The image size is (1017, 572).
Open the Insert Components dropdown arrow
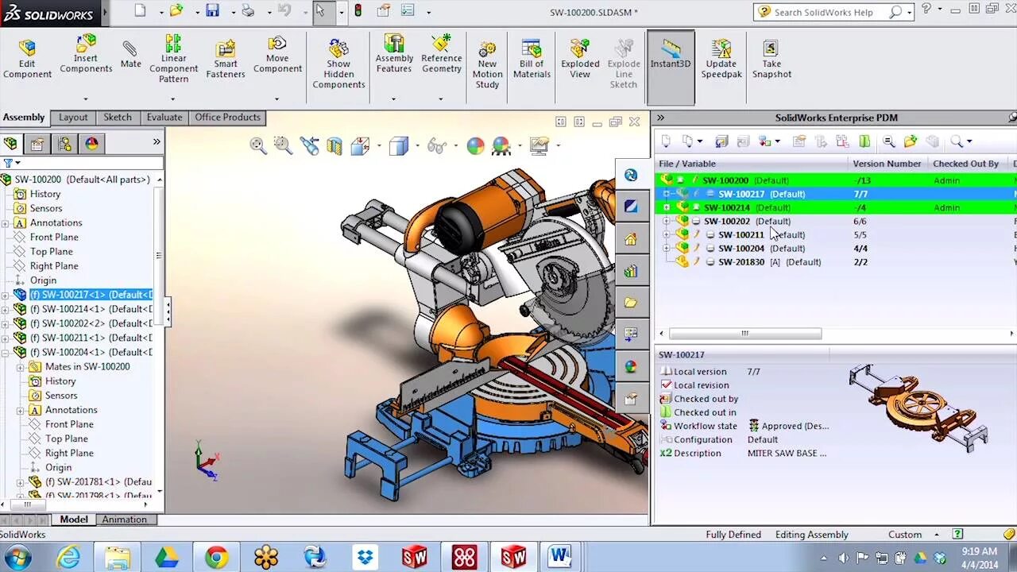(x=85, y=99)
